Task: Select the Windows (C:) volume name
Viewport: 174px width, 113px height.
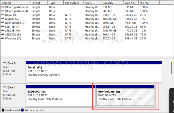Action: (13, 38)
